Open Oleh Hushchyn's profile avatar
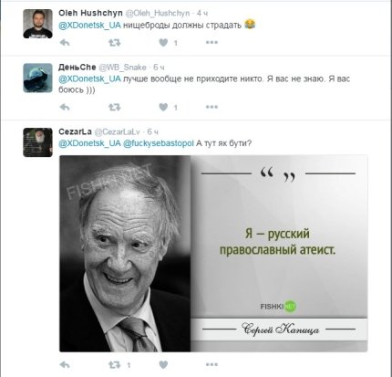Screen dimensions: 392x377 [38, 24]
